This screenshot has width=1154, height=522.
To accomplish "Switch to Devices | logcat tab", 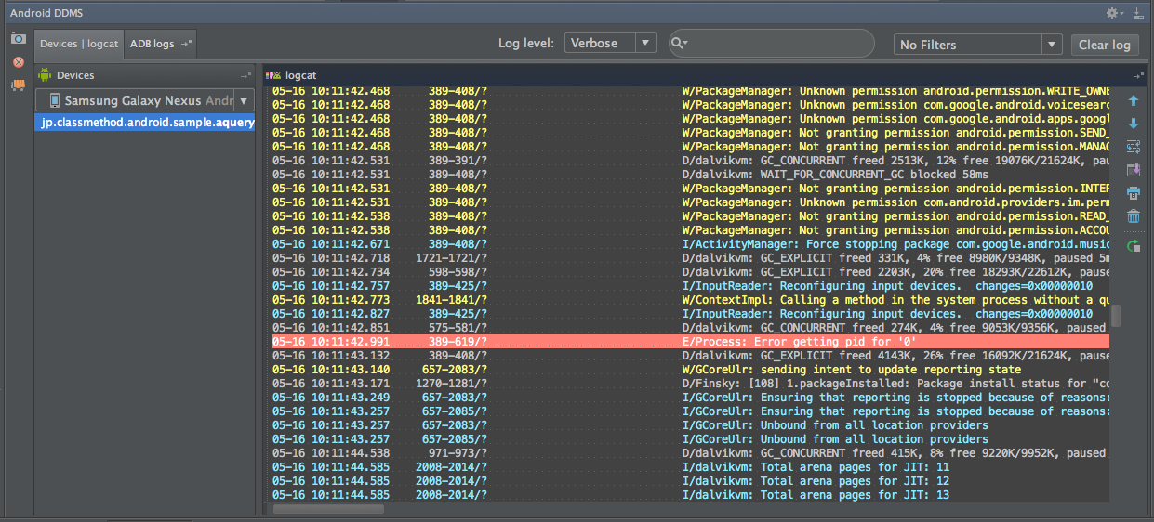I will 79,44.
